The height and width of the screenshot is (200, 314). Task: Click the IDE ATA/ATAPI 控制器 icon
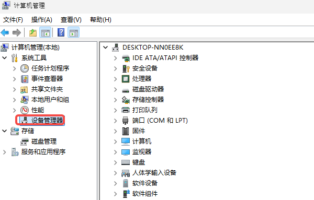click(x=126, y=58)
